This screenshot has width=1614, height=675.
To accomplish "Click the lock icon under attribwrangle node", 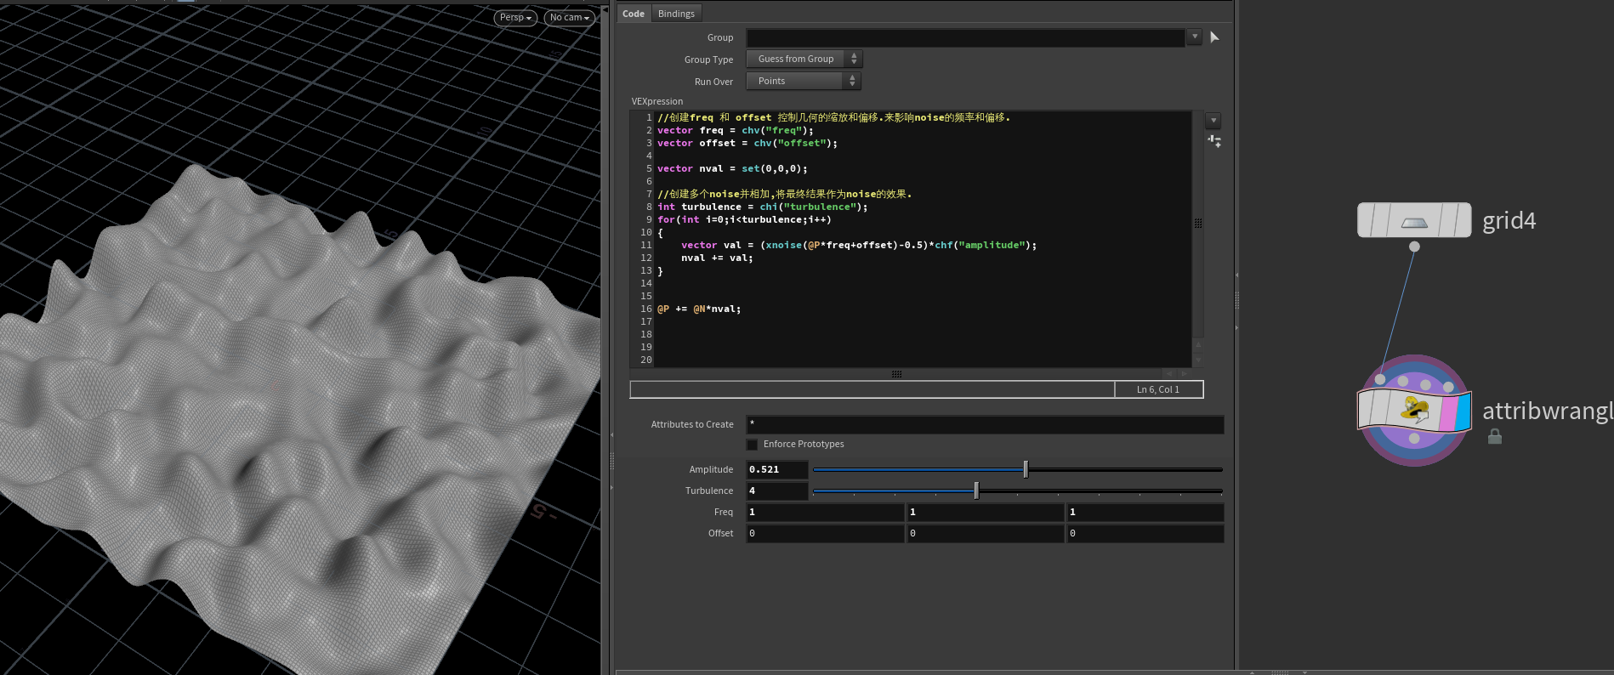I will click(x=1494, y=437).
